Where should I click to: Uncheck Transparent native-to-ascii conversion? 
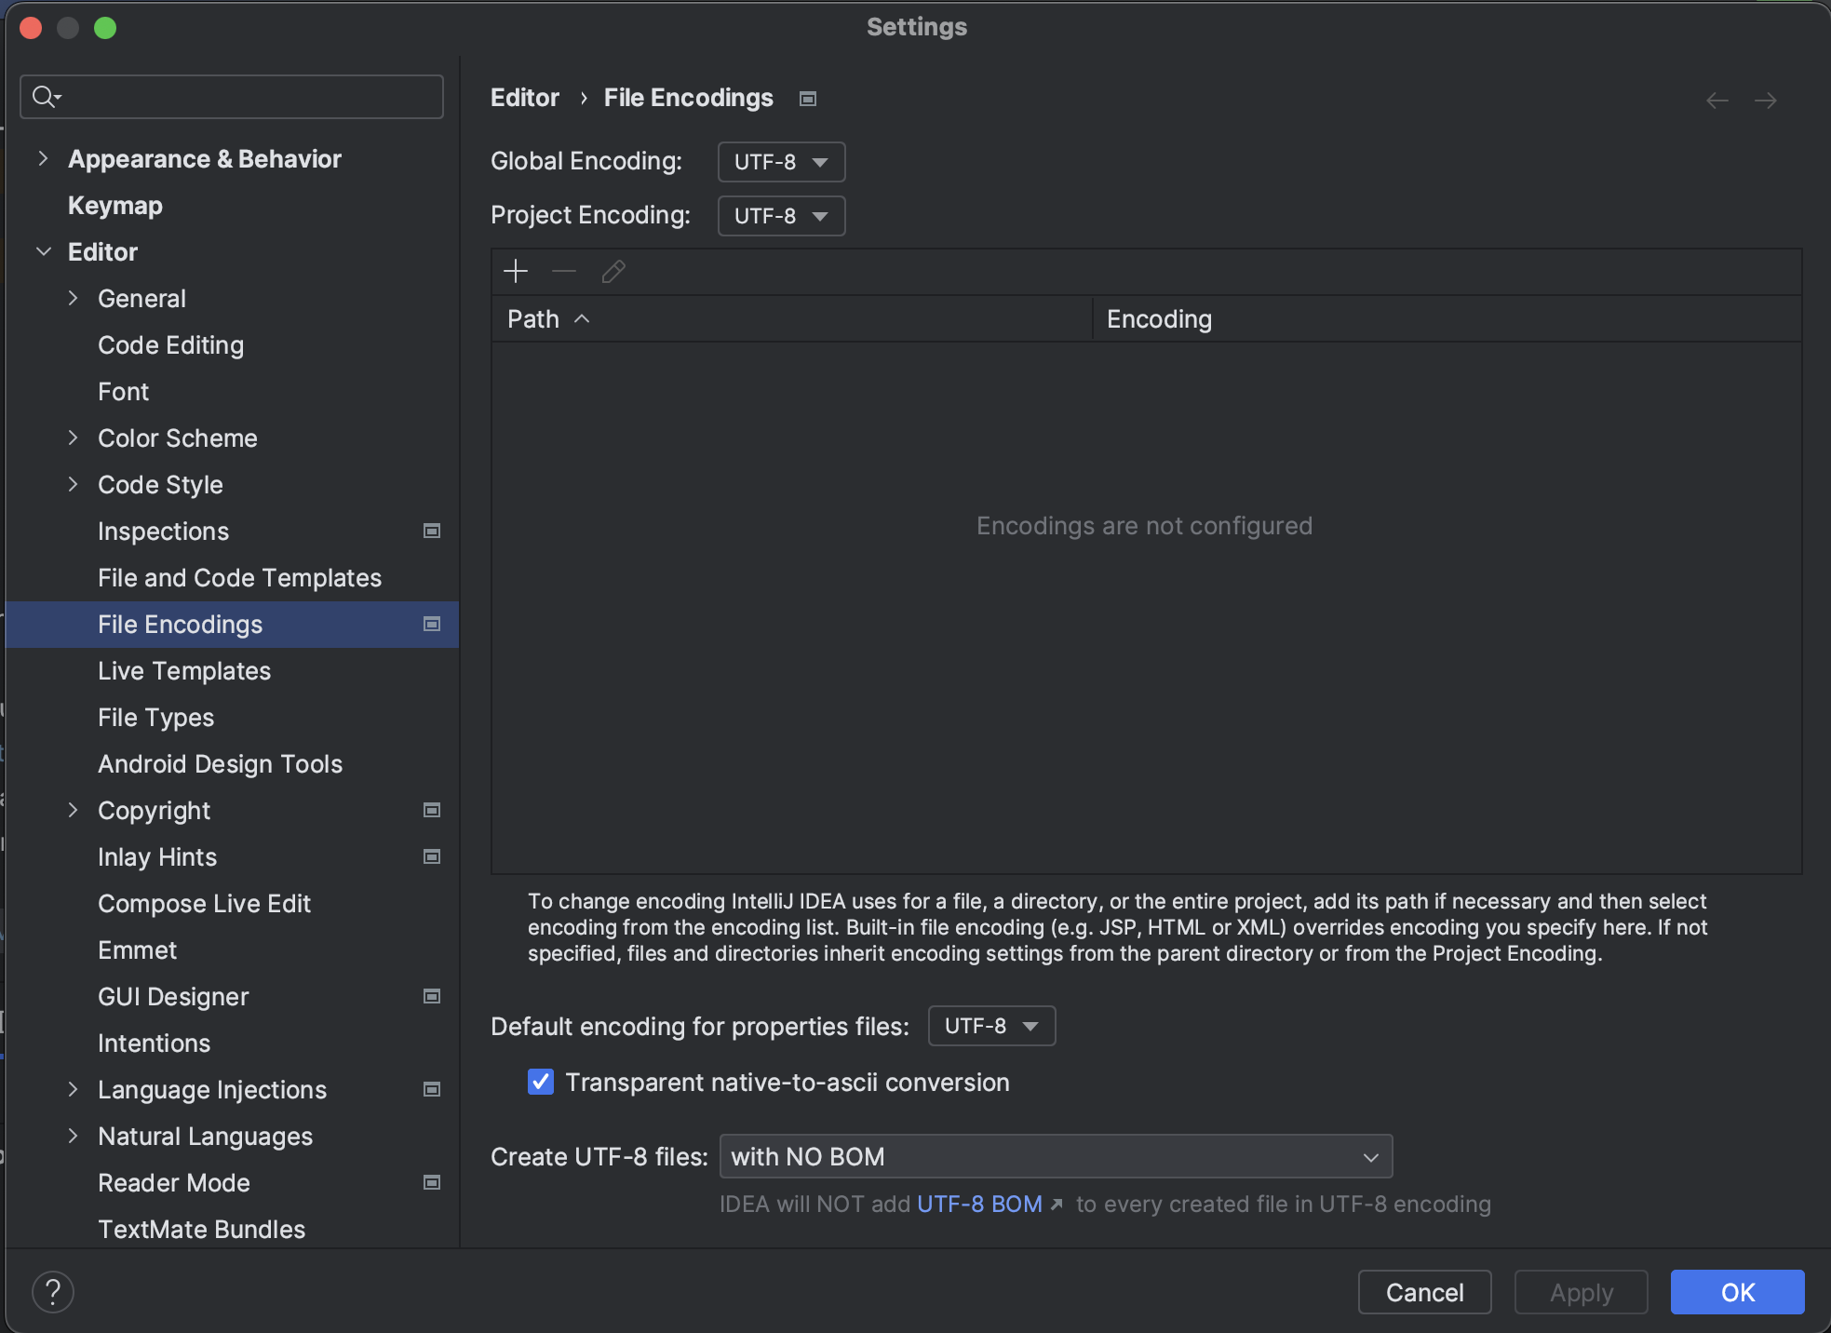click(x=541, y=1082)
